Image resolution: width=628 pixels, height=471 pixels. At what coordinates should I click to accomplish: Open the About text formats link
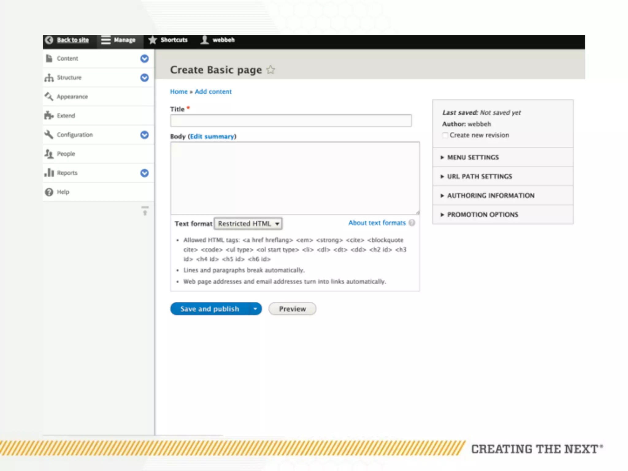click(x=377, y=223)
